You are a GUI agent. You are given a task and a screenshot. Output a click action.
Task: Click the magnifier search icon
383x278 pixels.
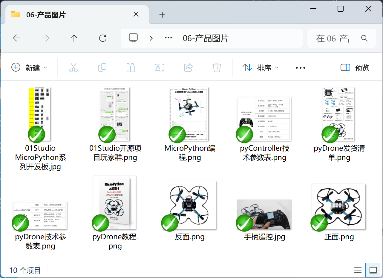pos(364,38)
